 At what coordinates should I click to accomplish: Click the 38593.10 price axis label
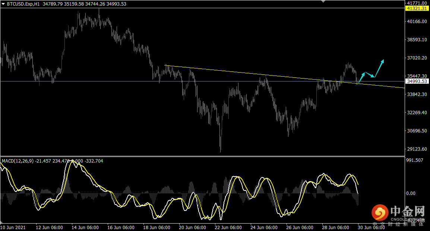(x=417, y=40)
